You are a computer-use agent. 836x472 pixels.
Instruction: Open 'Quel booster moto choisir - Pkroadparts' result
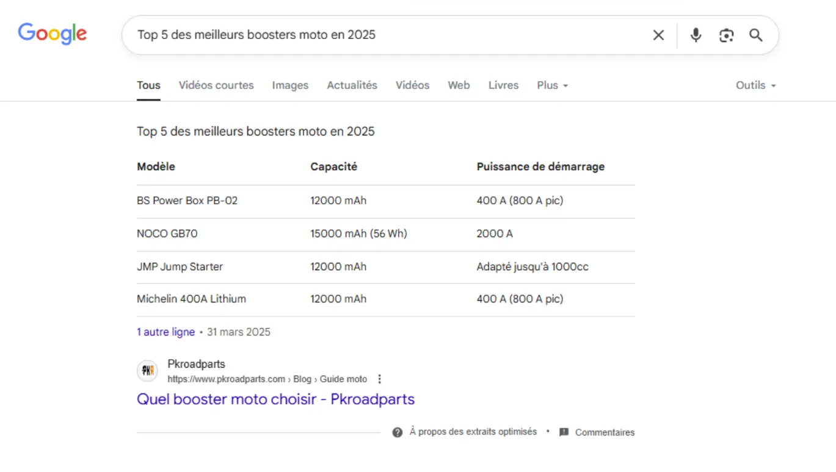pyautogui.click(x=275, y=399)
